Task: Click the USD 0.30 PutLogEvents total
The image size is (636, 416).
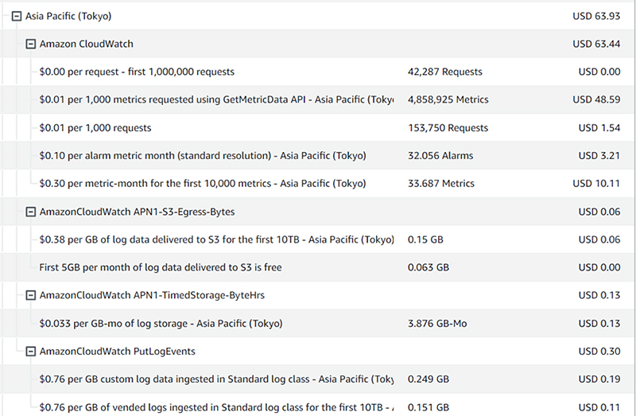Action: [x=599, y=352]
